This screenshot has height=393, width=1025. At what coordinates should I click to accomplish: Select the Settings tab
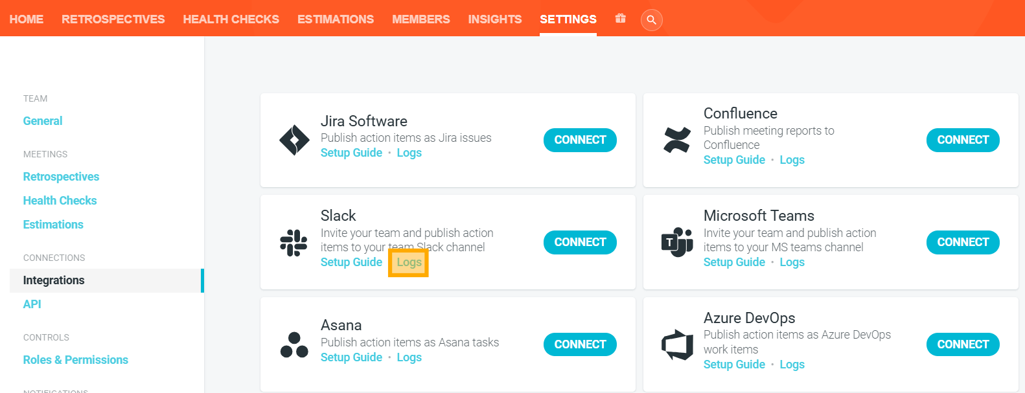point(568,19)
